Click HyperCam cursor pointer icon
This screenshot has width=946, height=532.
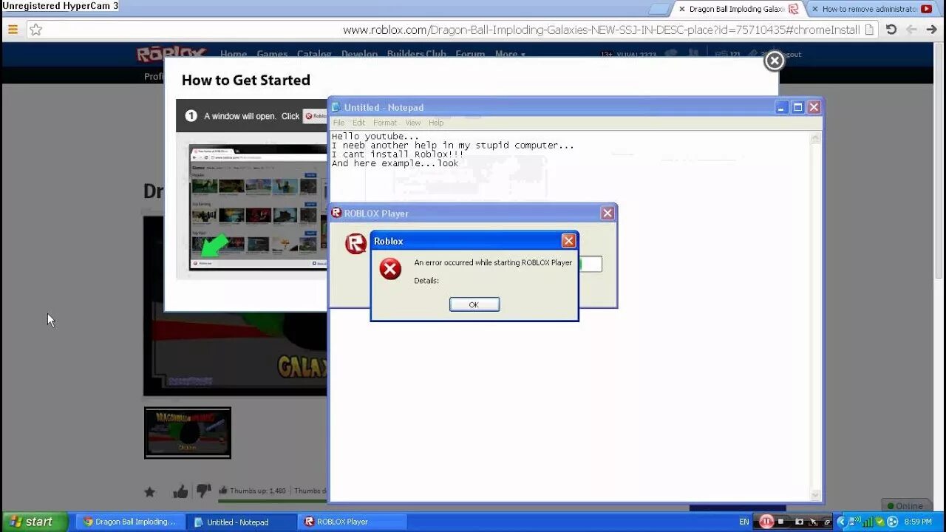click(813, 522)
